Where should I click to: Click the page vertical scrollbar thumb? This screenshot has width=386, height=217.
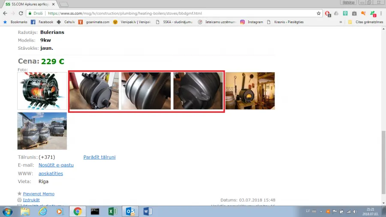pyautogui.click(x=383, y=163)
